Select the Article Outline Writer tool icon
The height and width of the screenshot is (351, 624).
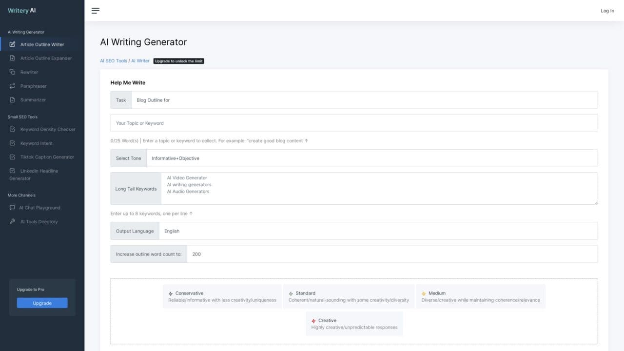(x=12, y=44)
